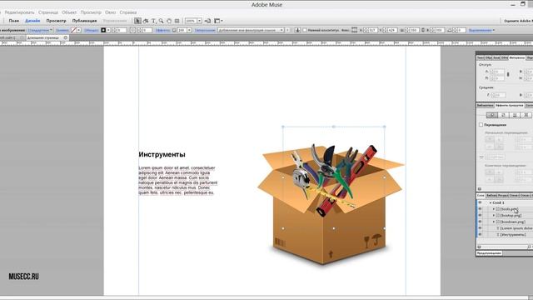Select the Text tool

tap(153, 21)
